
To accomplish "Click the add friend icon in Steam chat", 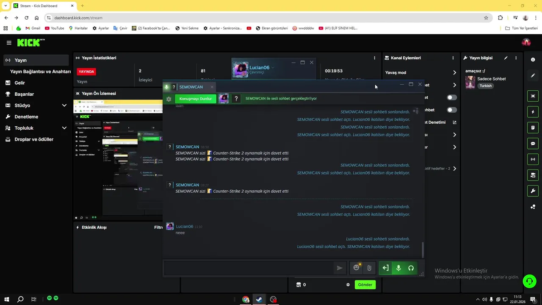I will click(415, 111).
